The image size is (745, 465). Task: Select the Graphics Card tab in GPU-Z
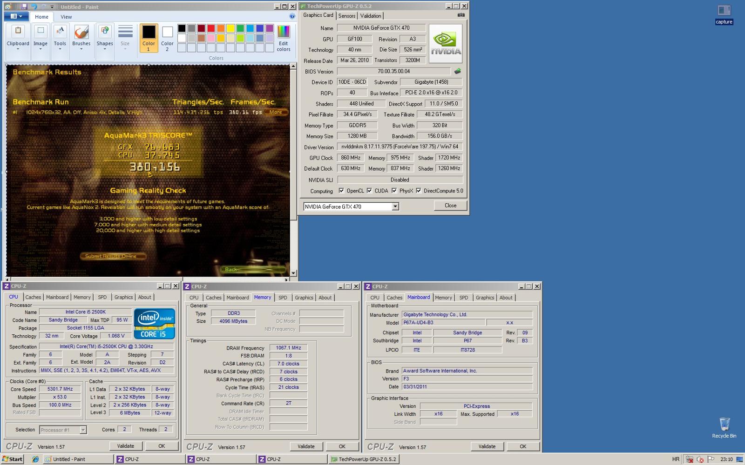coord(318,15)
